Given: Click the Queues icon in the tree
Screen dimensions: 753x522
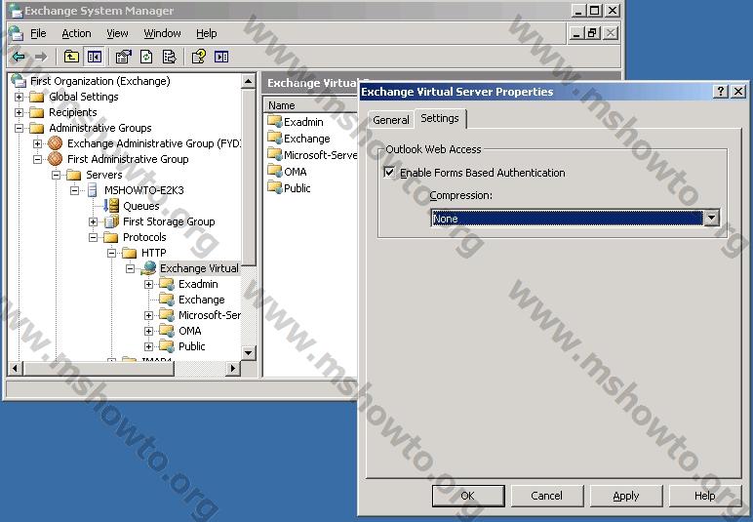Looking at the screenshot, I should (111, 206).
